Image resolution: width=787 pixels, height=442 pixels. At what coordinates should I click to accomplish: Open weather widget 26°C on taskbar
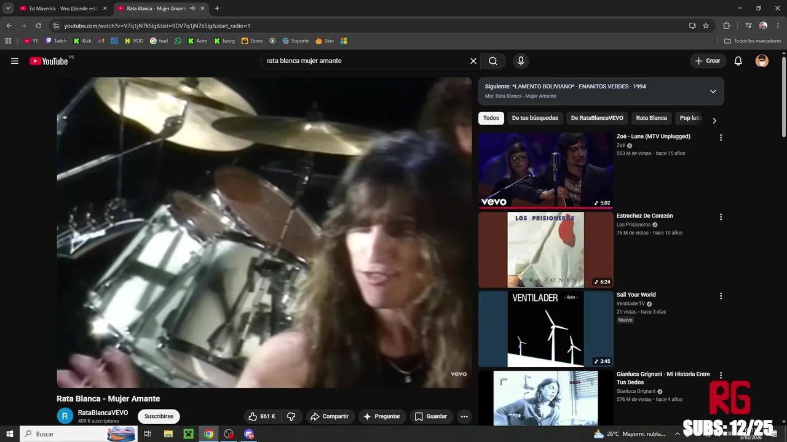coord(630,434)
